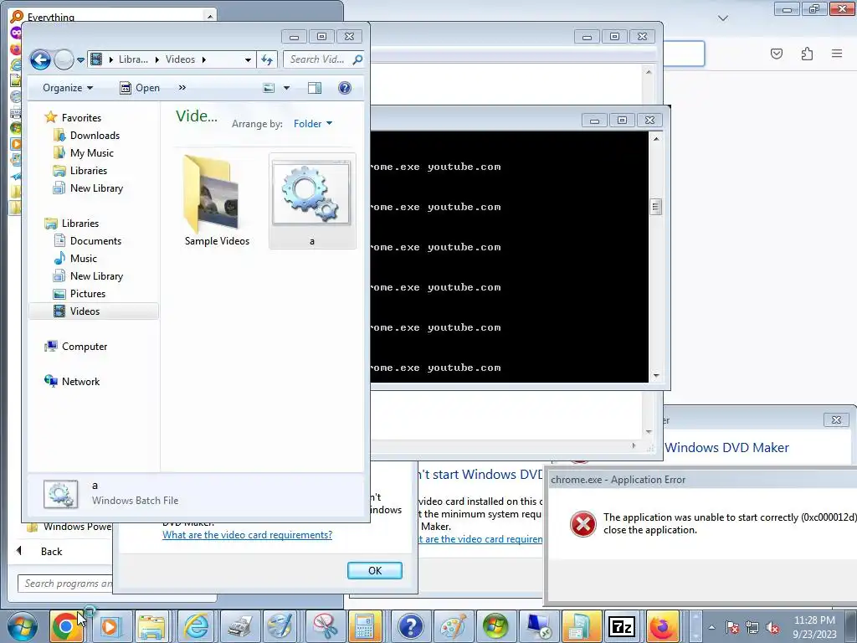Open the Windows Explorer taskbar icon
Viewport: 857px width, 643px height.
point(151,626)
